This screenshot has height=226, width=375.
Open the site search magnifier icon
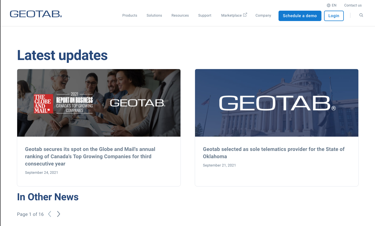pos(361,15)
